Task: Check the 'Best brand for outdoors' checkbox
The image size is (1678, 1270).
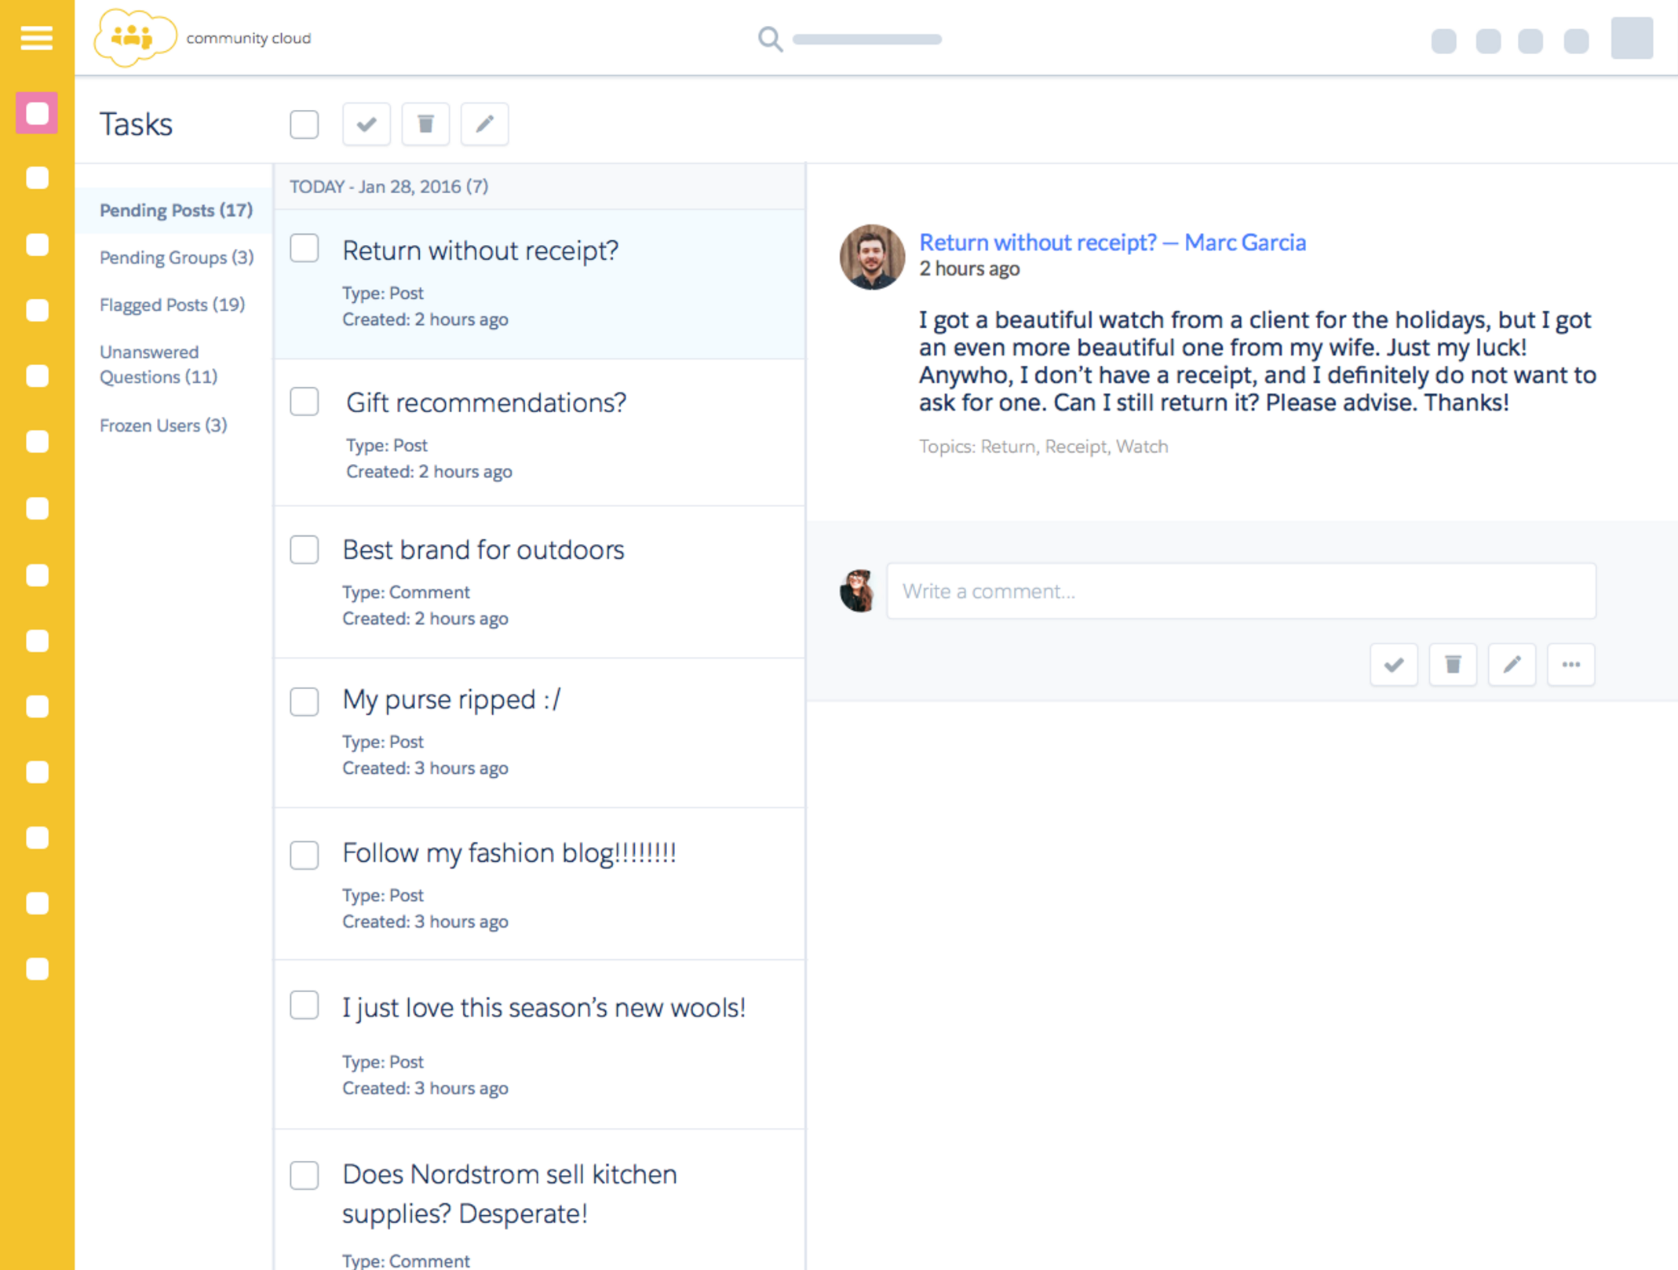Action: tap(305, 549)
